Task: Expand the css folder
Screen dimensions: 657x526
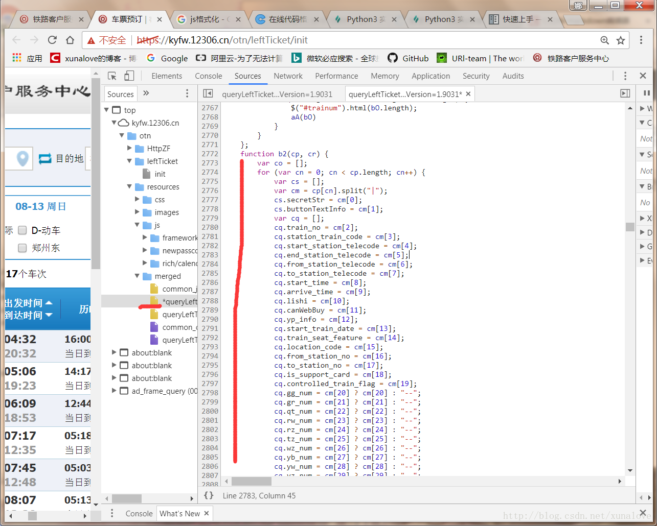Action: coord(137,199)
